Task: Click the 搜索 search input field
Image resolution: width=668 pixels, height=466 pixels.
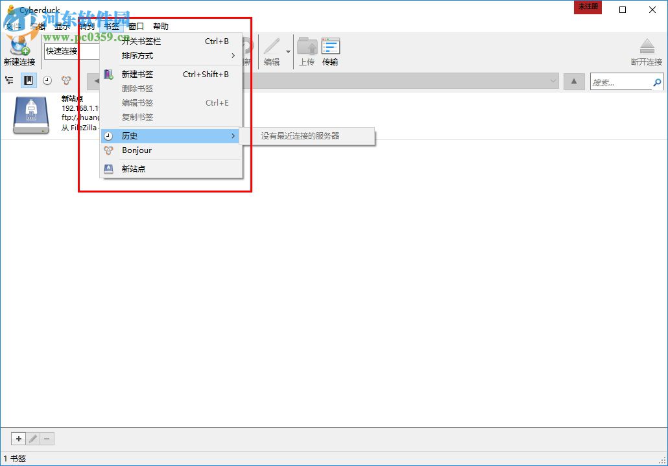Action: (621, 82)
